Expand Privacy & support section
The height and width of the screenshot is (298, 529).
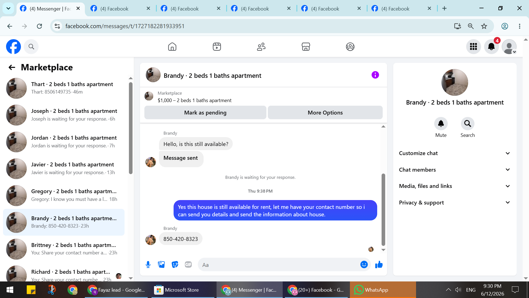[x=455, y=203]
